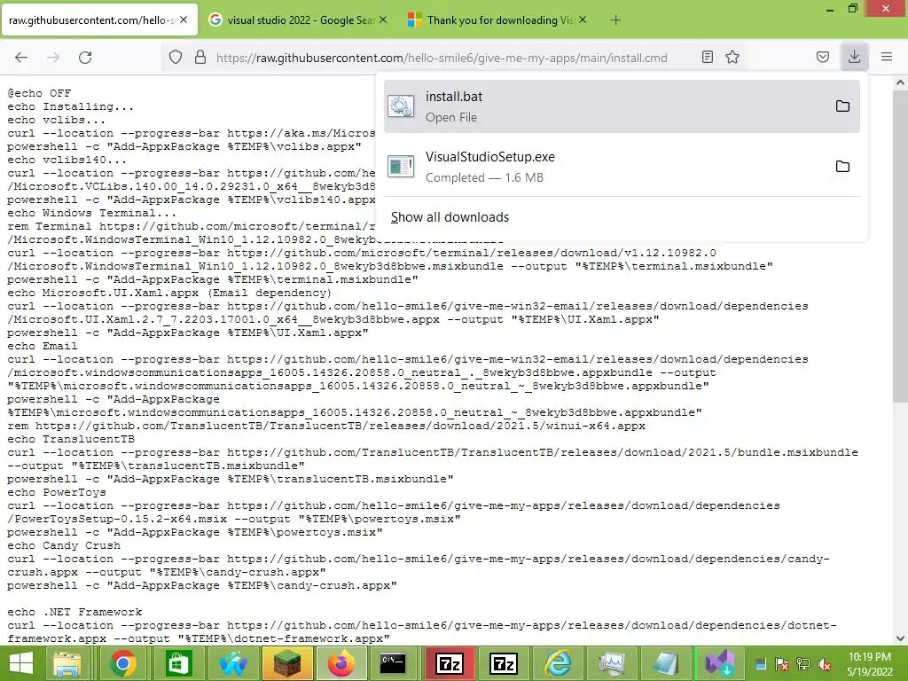Switch to Thank you for downloading tab
The image size is (908, 681).
[x=498, y=20]
